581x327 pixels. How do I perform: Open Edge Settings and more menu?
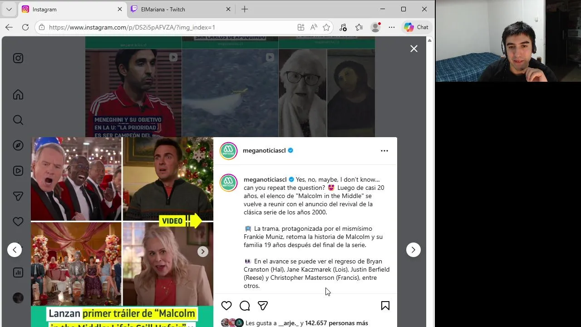click(x=392, y=27)
